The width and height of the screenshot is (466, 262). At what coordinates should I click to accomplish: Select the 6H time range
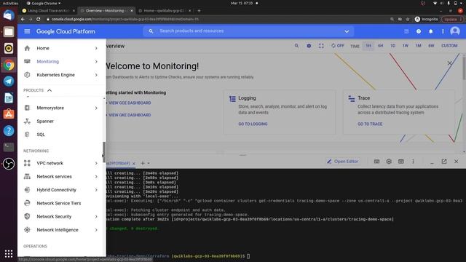click(380, 46)
